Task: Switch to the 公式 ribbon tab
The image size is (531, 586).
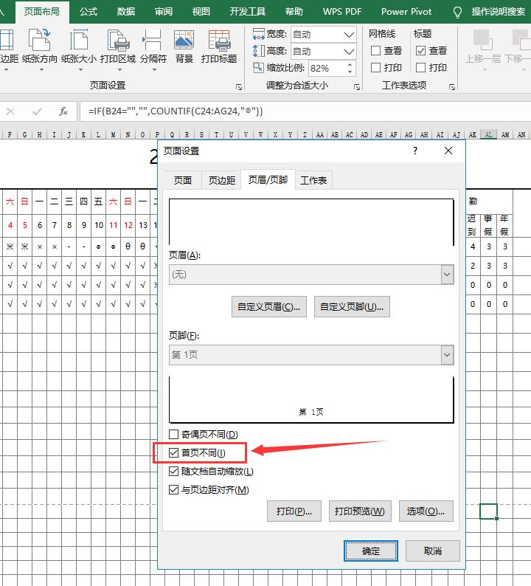Action: 88,12
